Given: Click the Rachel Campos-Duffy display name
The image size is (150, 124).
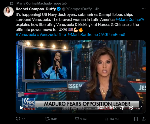Looking at the screenshot, I should [36, 9].
